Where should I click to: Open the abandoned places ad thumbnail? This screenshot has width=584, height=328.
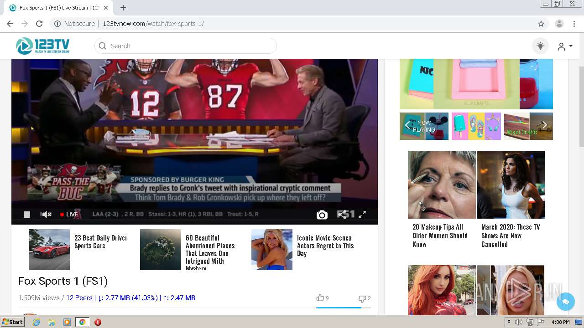(161, 250)
